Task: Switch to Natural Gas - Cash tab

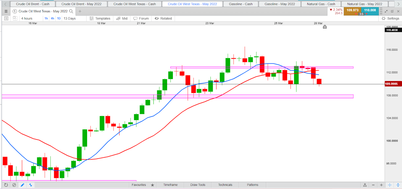Action: (x=321, y=4)
